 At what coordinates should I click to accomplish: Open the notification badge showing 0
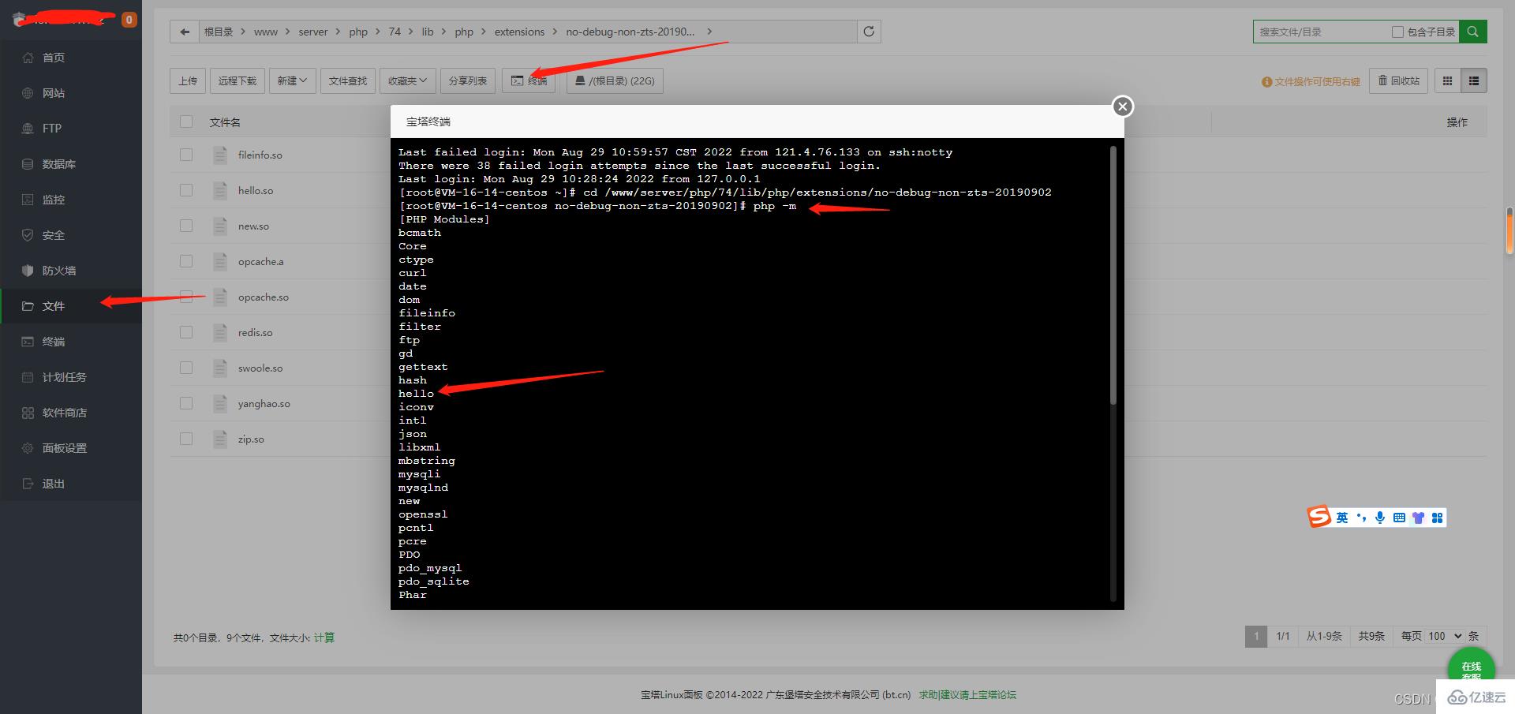point(129,19)
